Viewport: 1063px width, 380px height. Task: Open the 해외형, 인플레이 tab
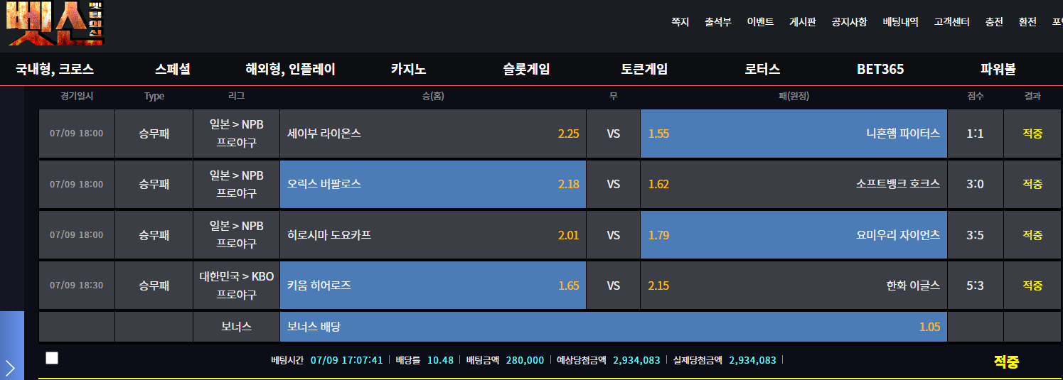(x=290, y=70)
